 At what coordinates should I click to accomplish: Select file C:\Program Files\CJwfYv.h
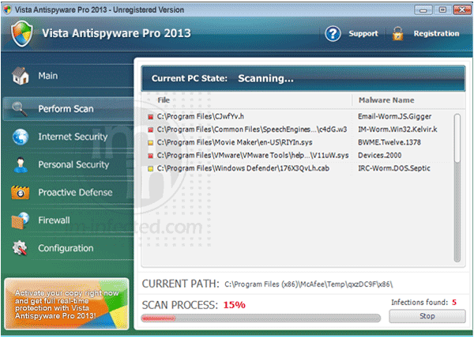[x=200, y=117]
